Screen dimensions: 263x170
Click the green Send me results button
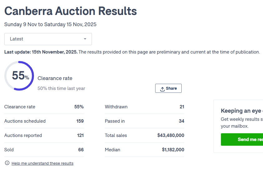pos(242,139)
